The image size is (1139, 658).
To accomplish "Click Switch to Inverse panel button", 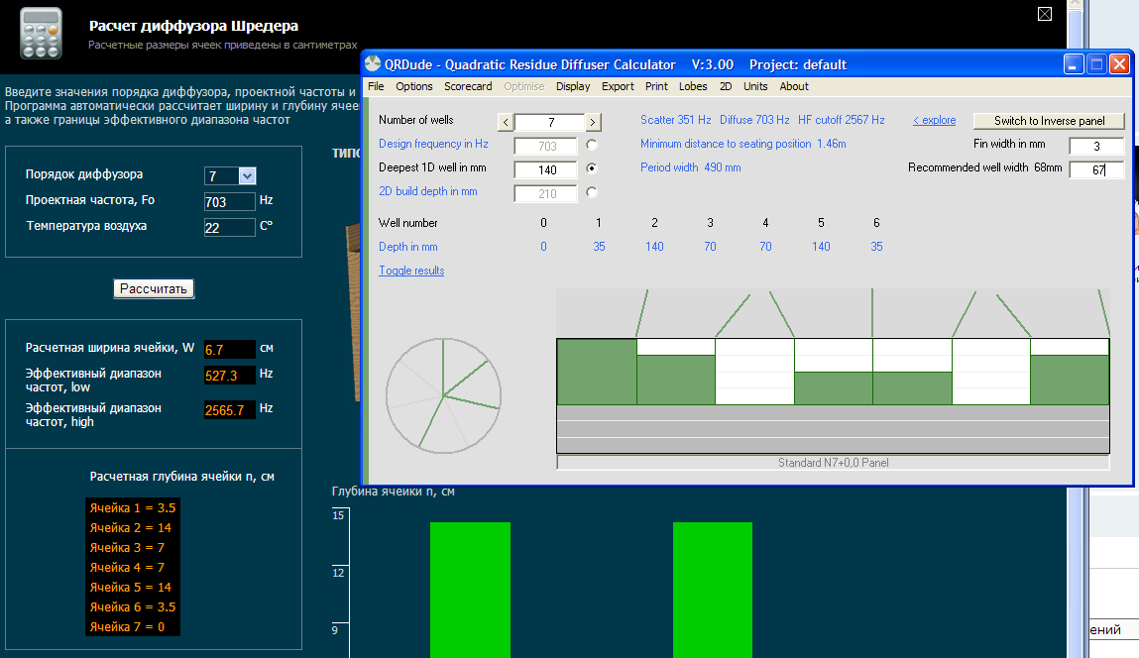I will [1049, 121].
